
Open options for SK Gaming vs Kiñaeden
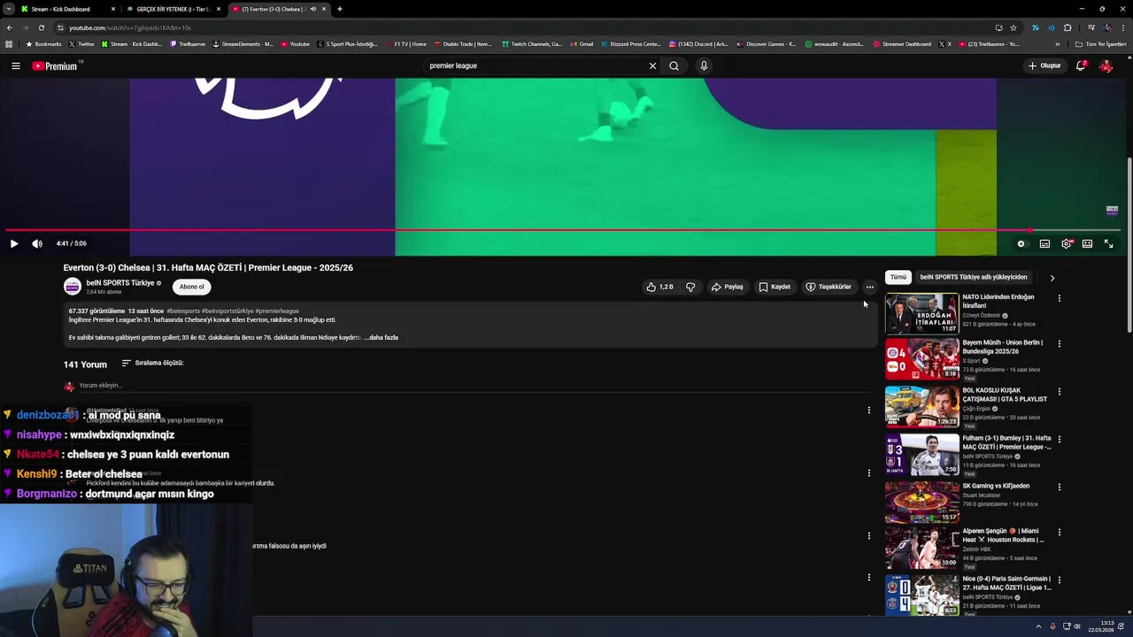tap(1059, 487)
